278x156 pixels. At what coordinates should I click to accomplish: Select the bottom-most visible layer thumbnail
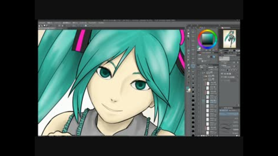[207, 133]
